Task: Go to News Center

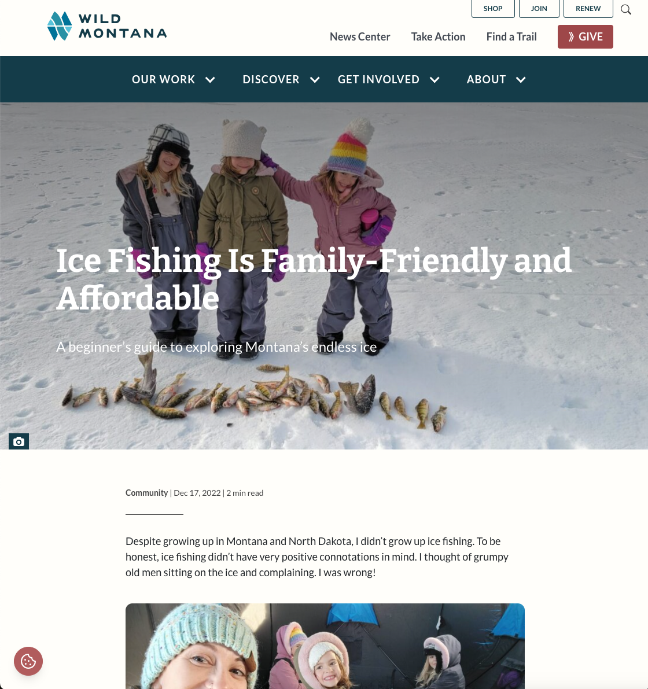Action: (x=360, y=37)
